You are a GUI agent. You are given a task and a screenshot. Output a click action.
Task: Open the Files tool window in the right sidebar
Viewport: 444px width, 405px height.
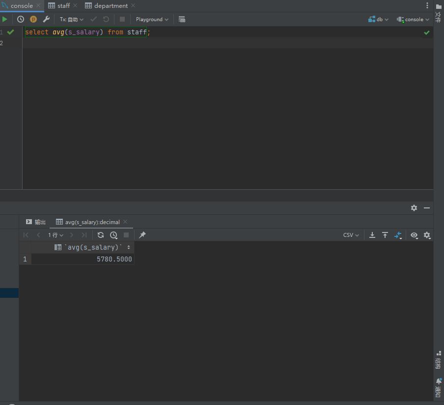click(x=438, y=13)
